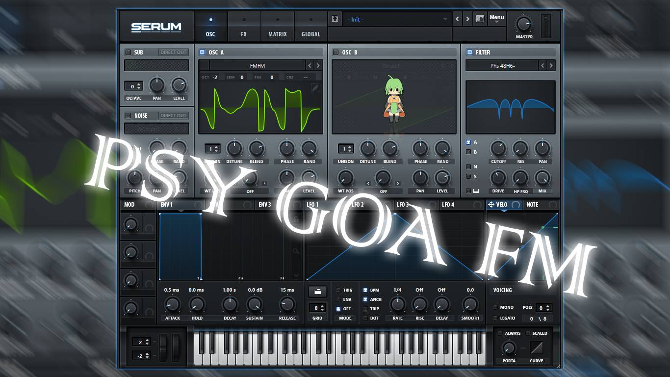Toggle filter routing for oscillator A

pos(468,142)
